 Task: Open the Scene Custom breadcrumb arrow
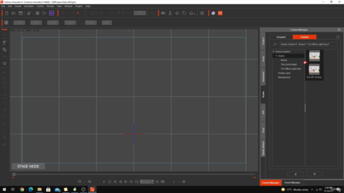[x=297, y=44]
